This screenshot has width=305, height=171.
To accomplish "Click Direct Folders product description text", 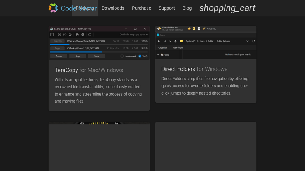I will point(205,86).
